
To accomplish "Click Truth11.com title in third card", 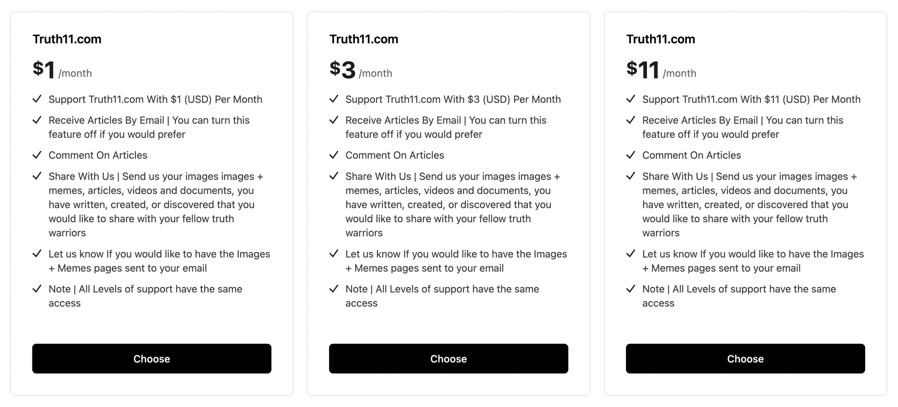I will pyautogui.click(x=660, y=39).
